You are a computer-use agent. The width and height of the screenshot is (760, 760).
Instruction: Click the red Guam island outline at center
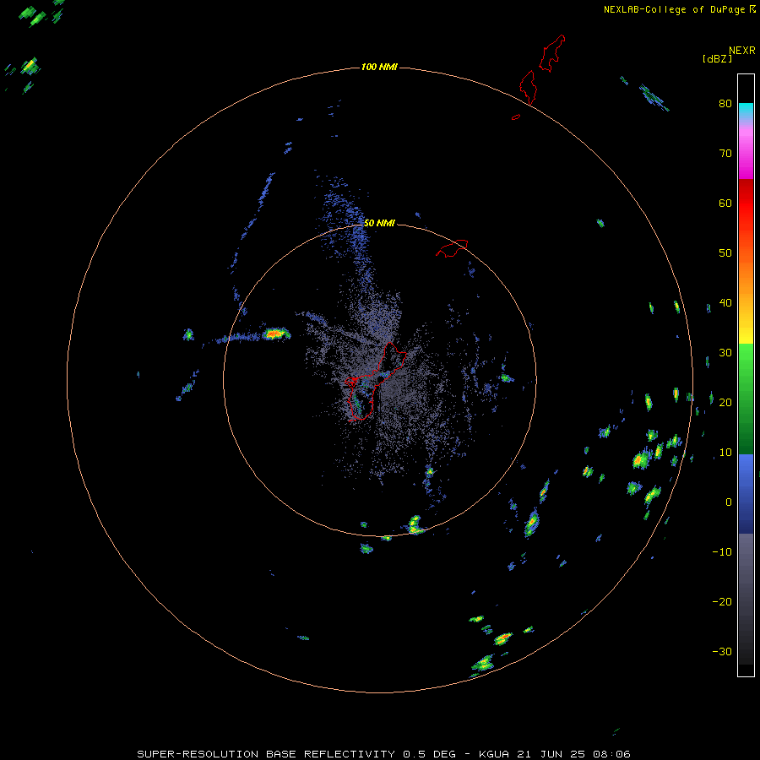tap(375, 381)
